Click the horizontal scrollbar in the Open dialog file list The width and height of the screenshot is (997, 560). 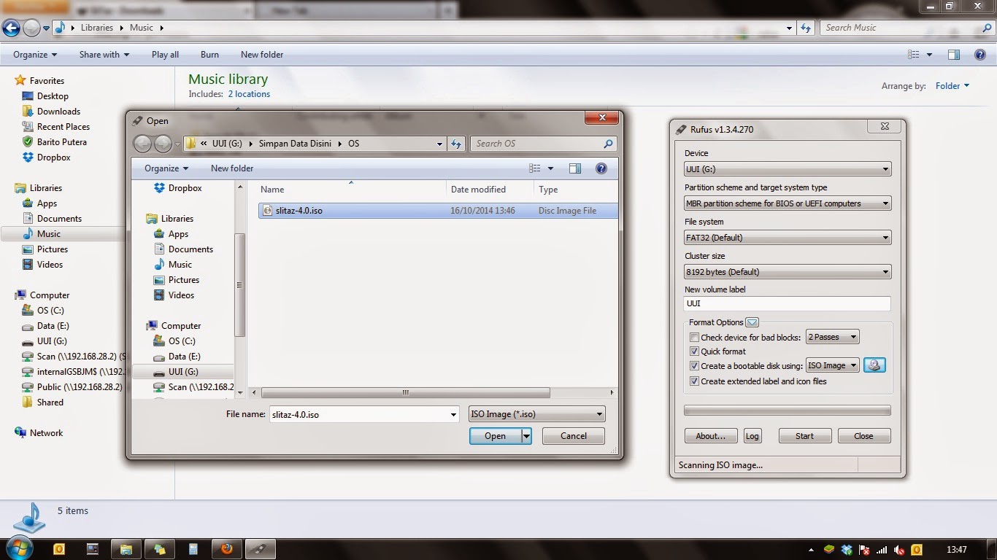point(405,392)
